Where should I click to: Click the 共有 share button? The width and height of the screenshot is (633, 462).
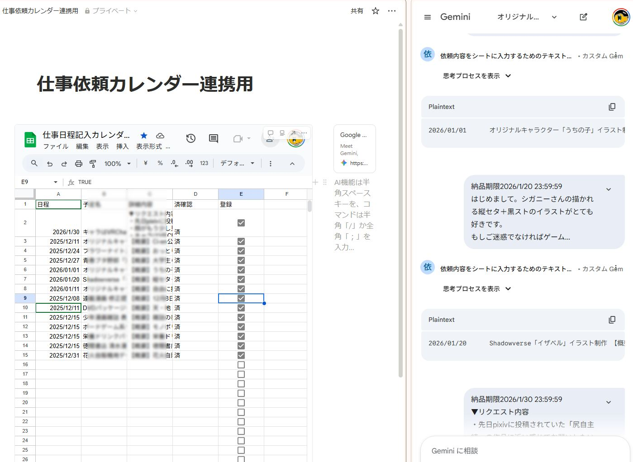pos(357,11)
